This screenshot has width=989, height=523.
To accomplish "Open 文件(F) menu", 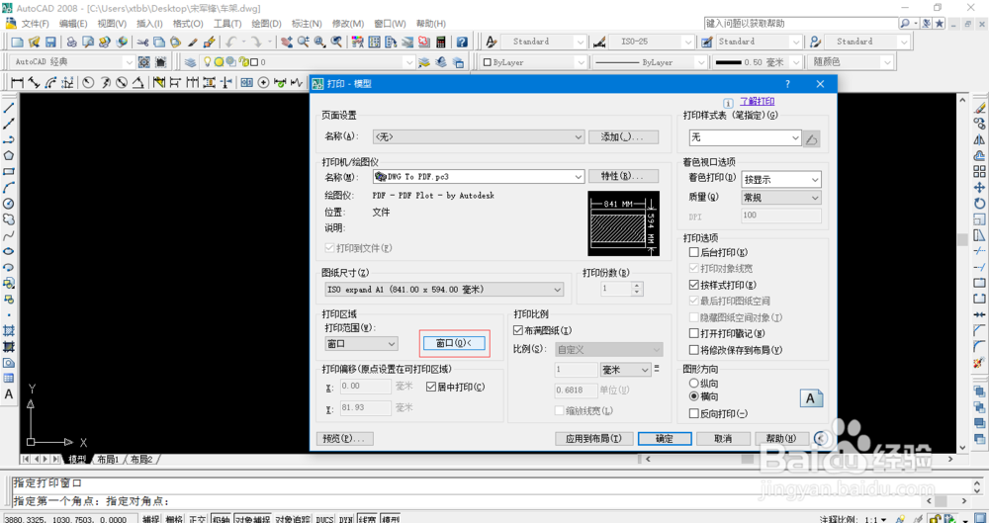I will (x=36, y=24).
